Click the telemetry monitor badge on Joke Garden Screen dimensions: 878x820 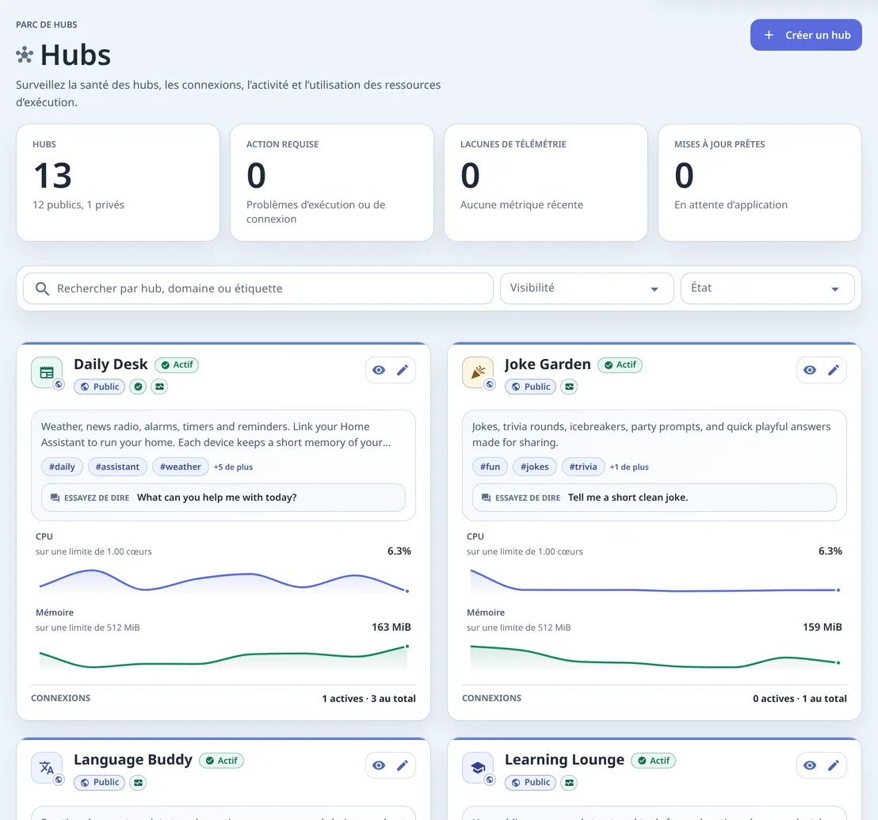point(569,387)
